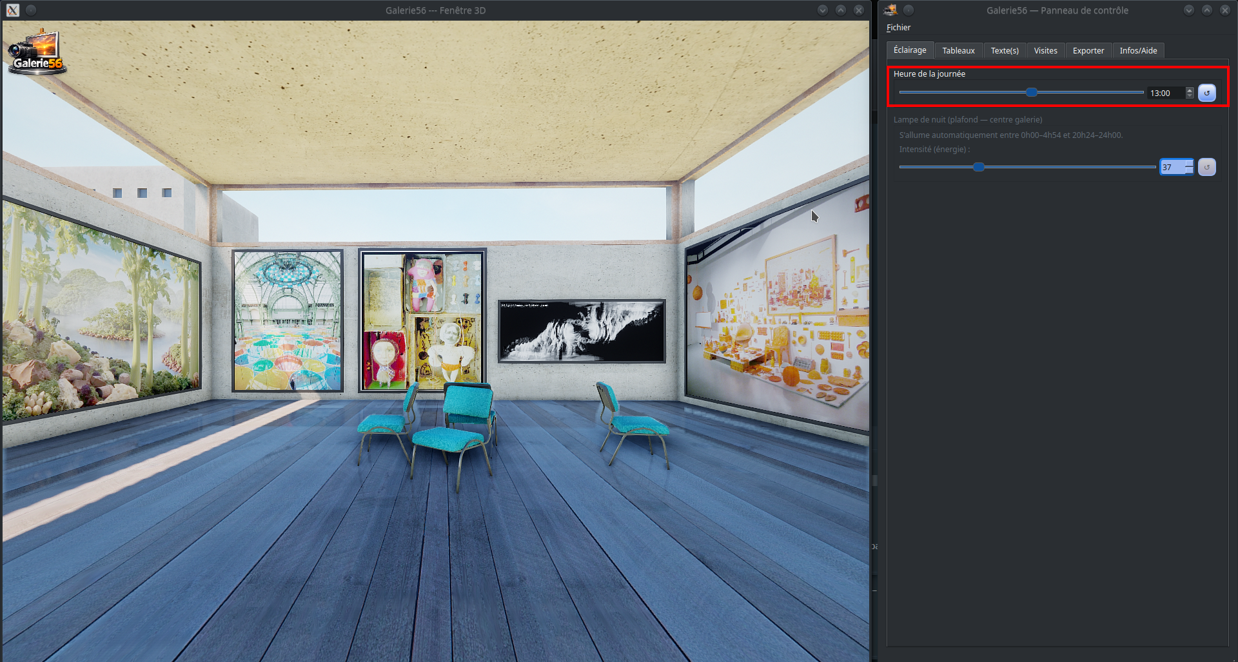Click the Heure de la journée slider handle
The height and width of the screenshot is (662, 1238).
tap(1032, 92)
